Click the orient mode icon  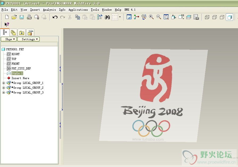click(x=144, y=17)
